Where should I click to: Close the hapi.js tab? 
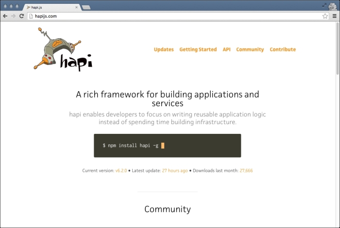(x=76, y=7)
